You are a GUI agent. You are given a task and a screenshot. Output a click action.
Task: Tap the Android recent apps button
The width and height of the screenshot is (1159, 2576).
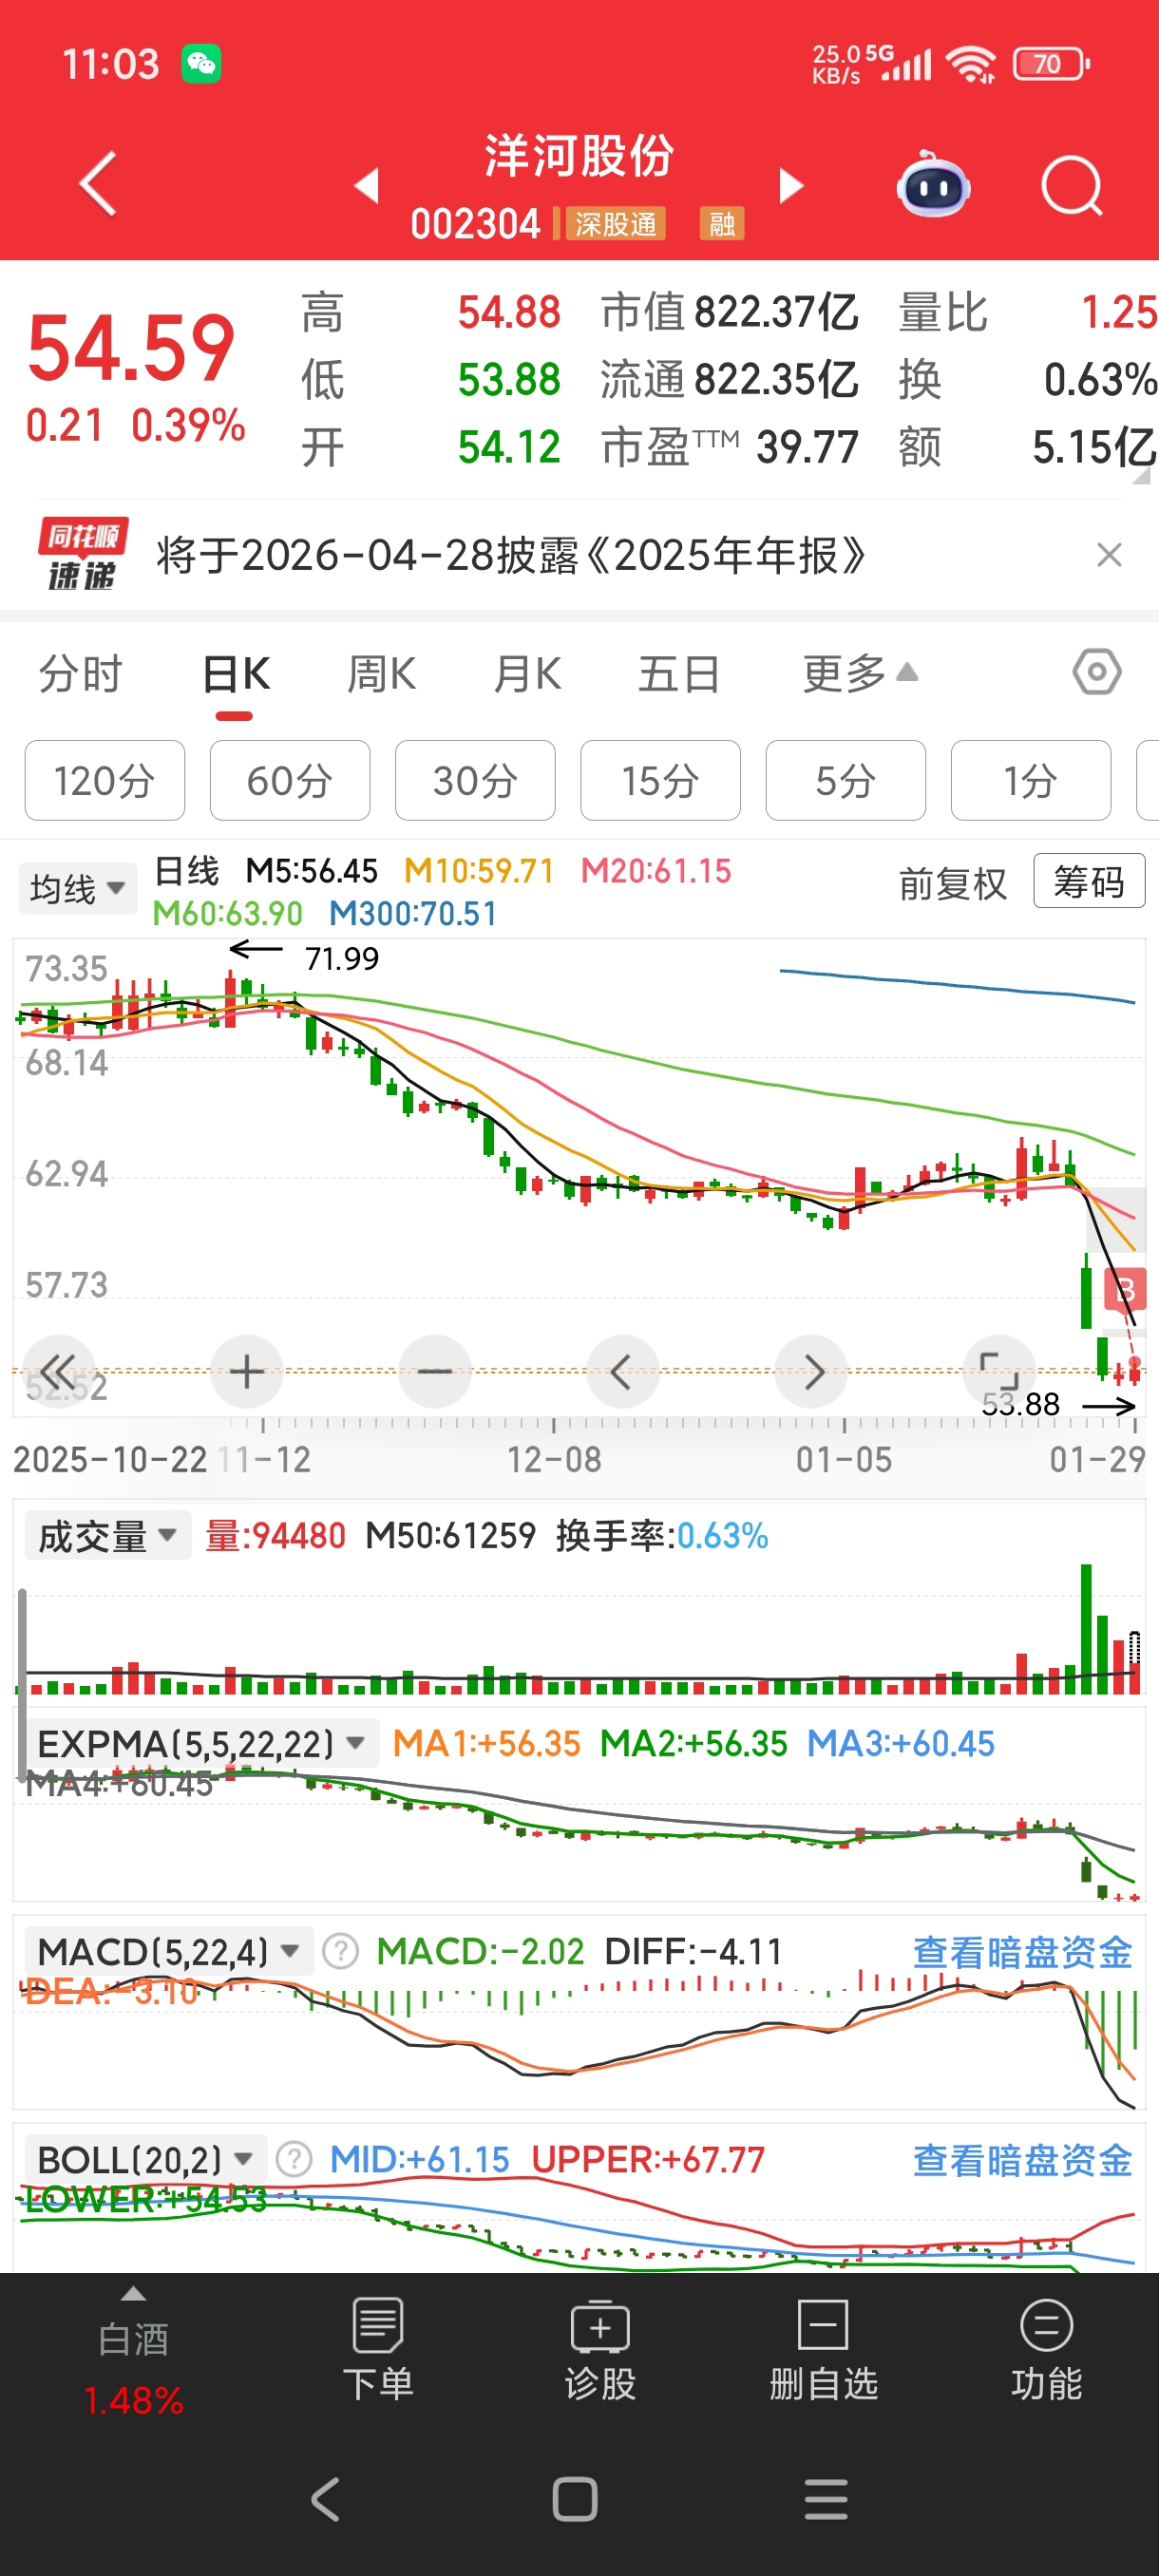point(826,2499)
